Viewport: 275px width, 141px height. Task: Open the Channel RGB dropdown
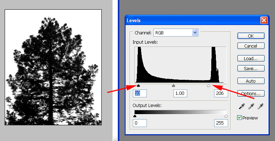click(x=176, y=33)
